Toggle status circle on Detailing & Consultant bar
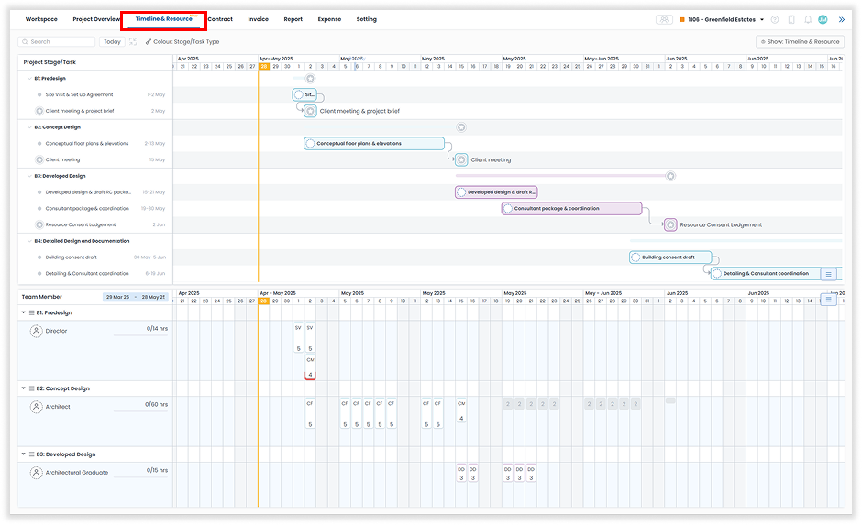 point(717,273)
